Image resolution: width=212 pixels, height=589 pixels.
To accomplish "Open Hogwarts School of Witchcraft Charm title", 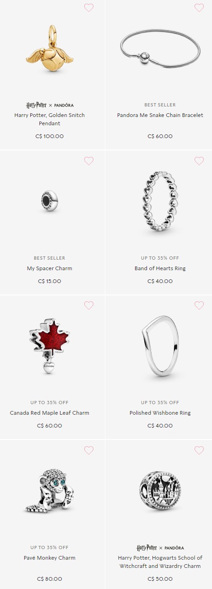I will click(160, 562).
